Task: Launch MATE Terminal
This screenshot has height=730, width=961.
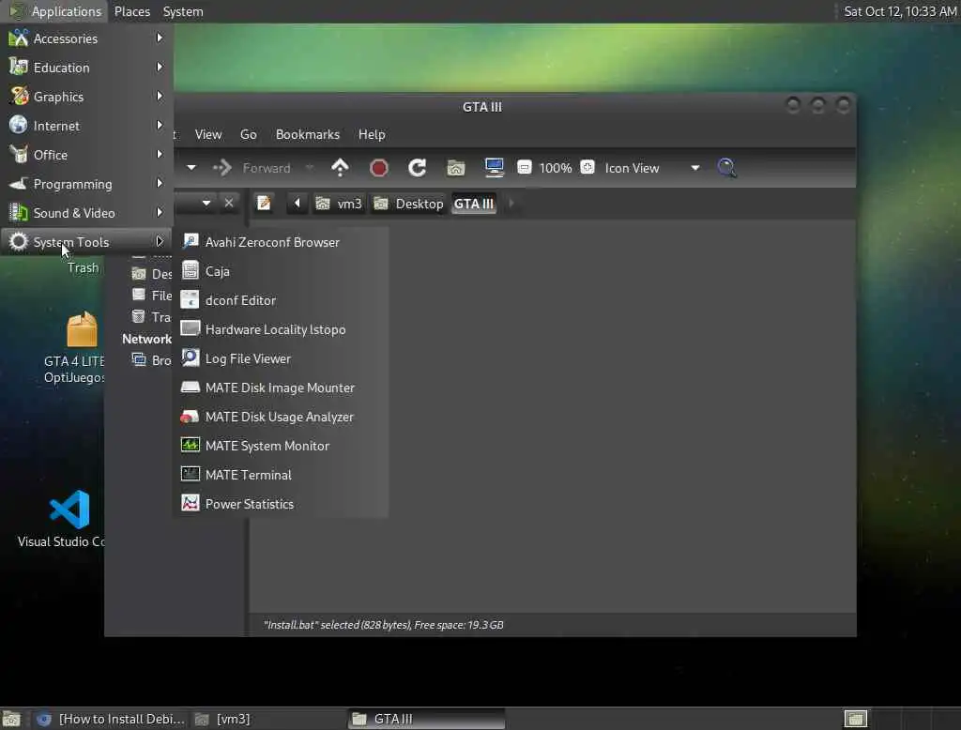Action: point(282,475)
